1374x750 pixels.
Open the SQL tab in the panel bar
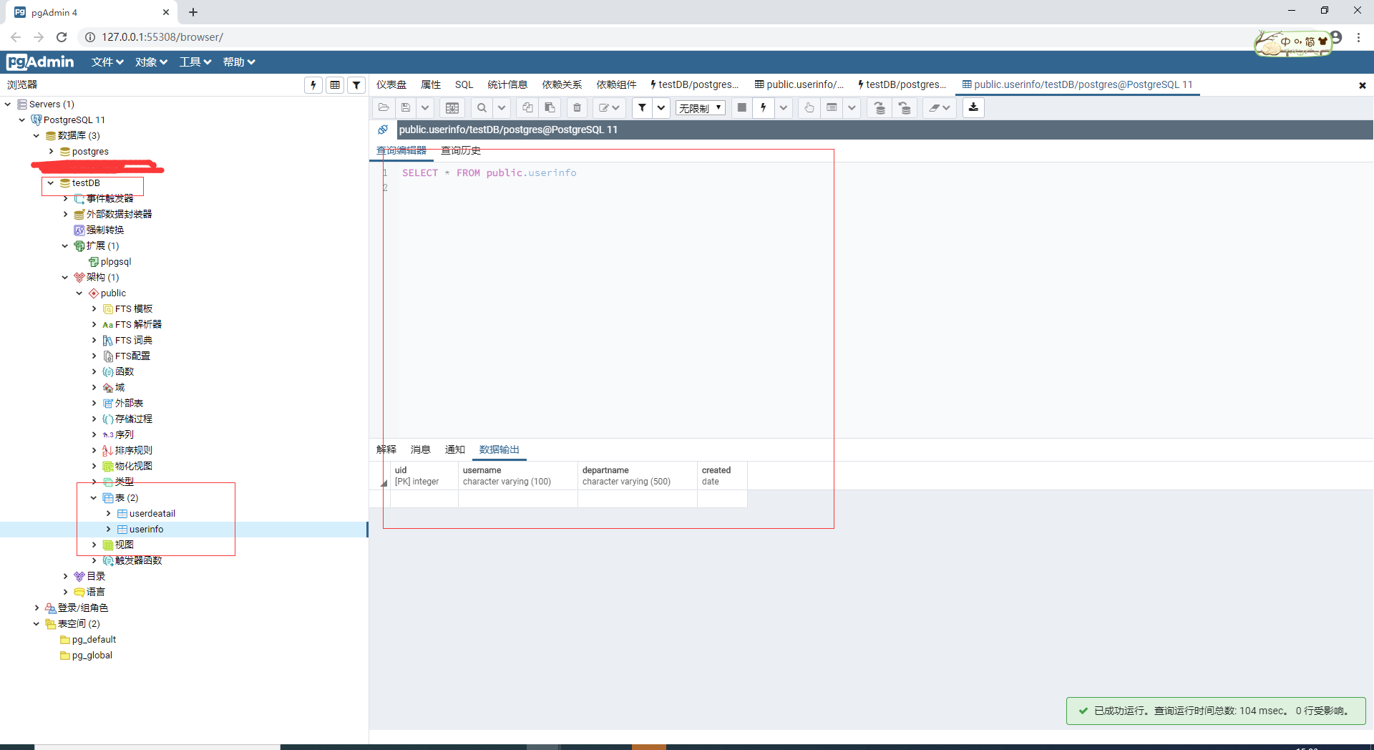coord(464,84)
